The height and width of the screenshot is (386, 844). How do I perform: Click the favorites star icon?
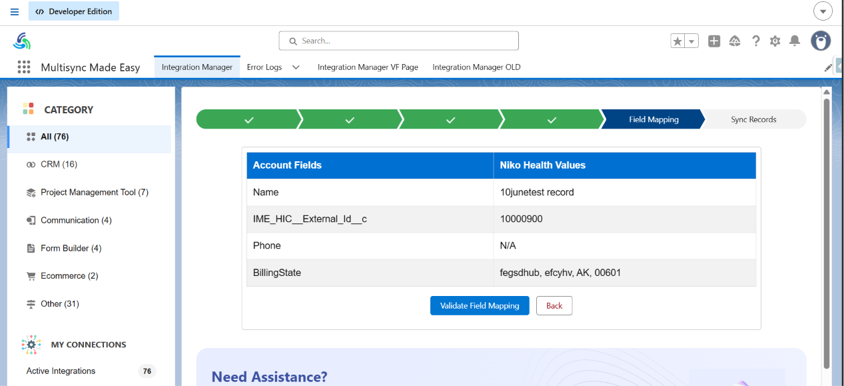tap(678, 41)
